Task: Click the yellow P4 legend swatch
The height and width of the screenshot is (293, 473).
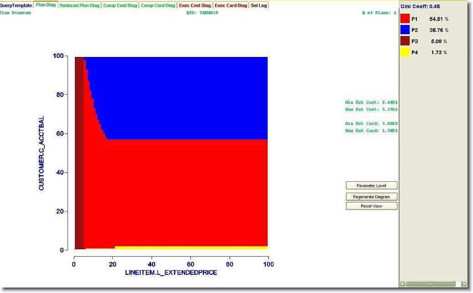Action: click(x=405, y=52)
